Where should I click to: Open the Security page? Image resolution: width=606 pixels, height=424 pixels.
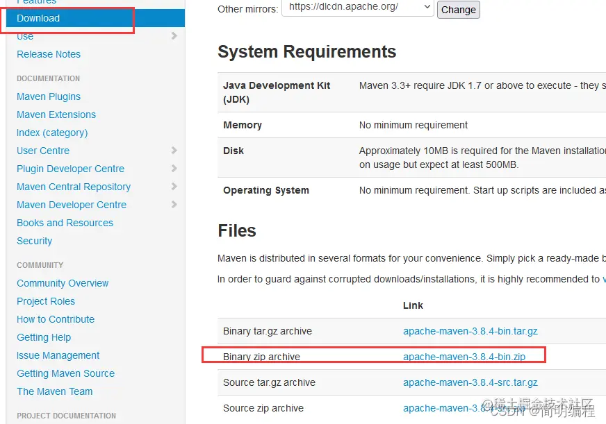(34, 241)
